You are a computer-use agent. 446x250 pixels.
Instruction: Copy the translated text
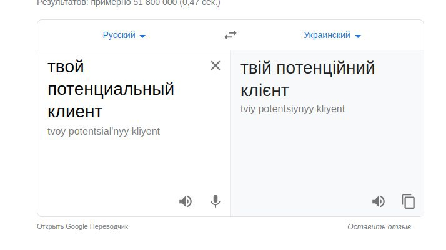click(x=409, y=201)
